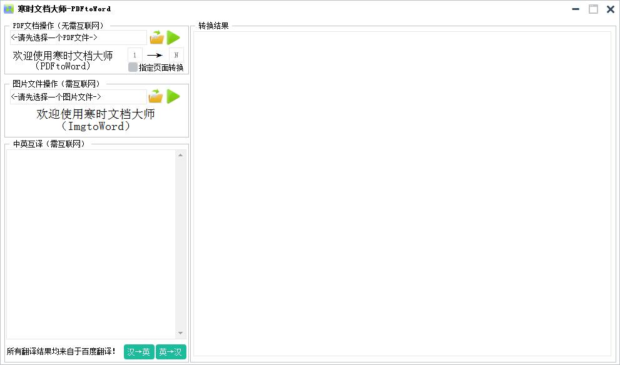Click the image file path field
Viewport: 620px width, 365px height.
[78, 96]
